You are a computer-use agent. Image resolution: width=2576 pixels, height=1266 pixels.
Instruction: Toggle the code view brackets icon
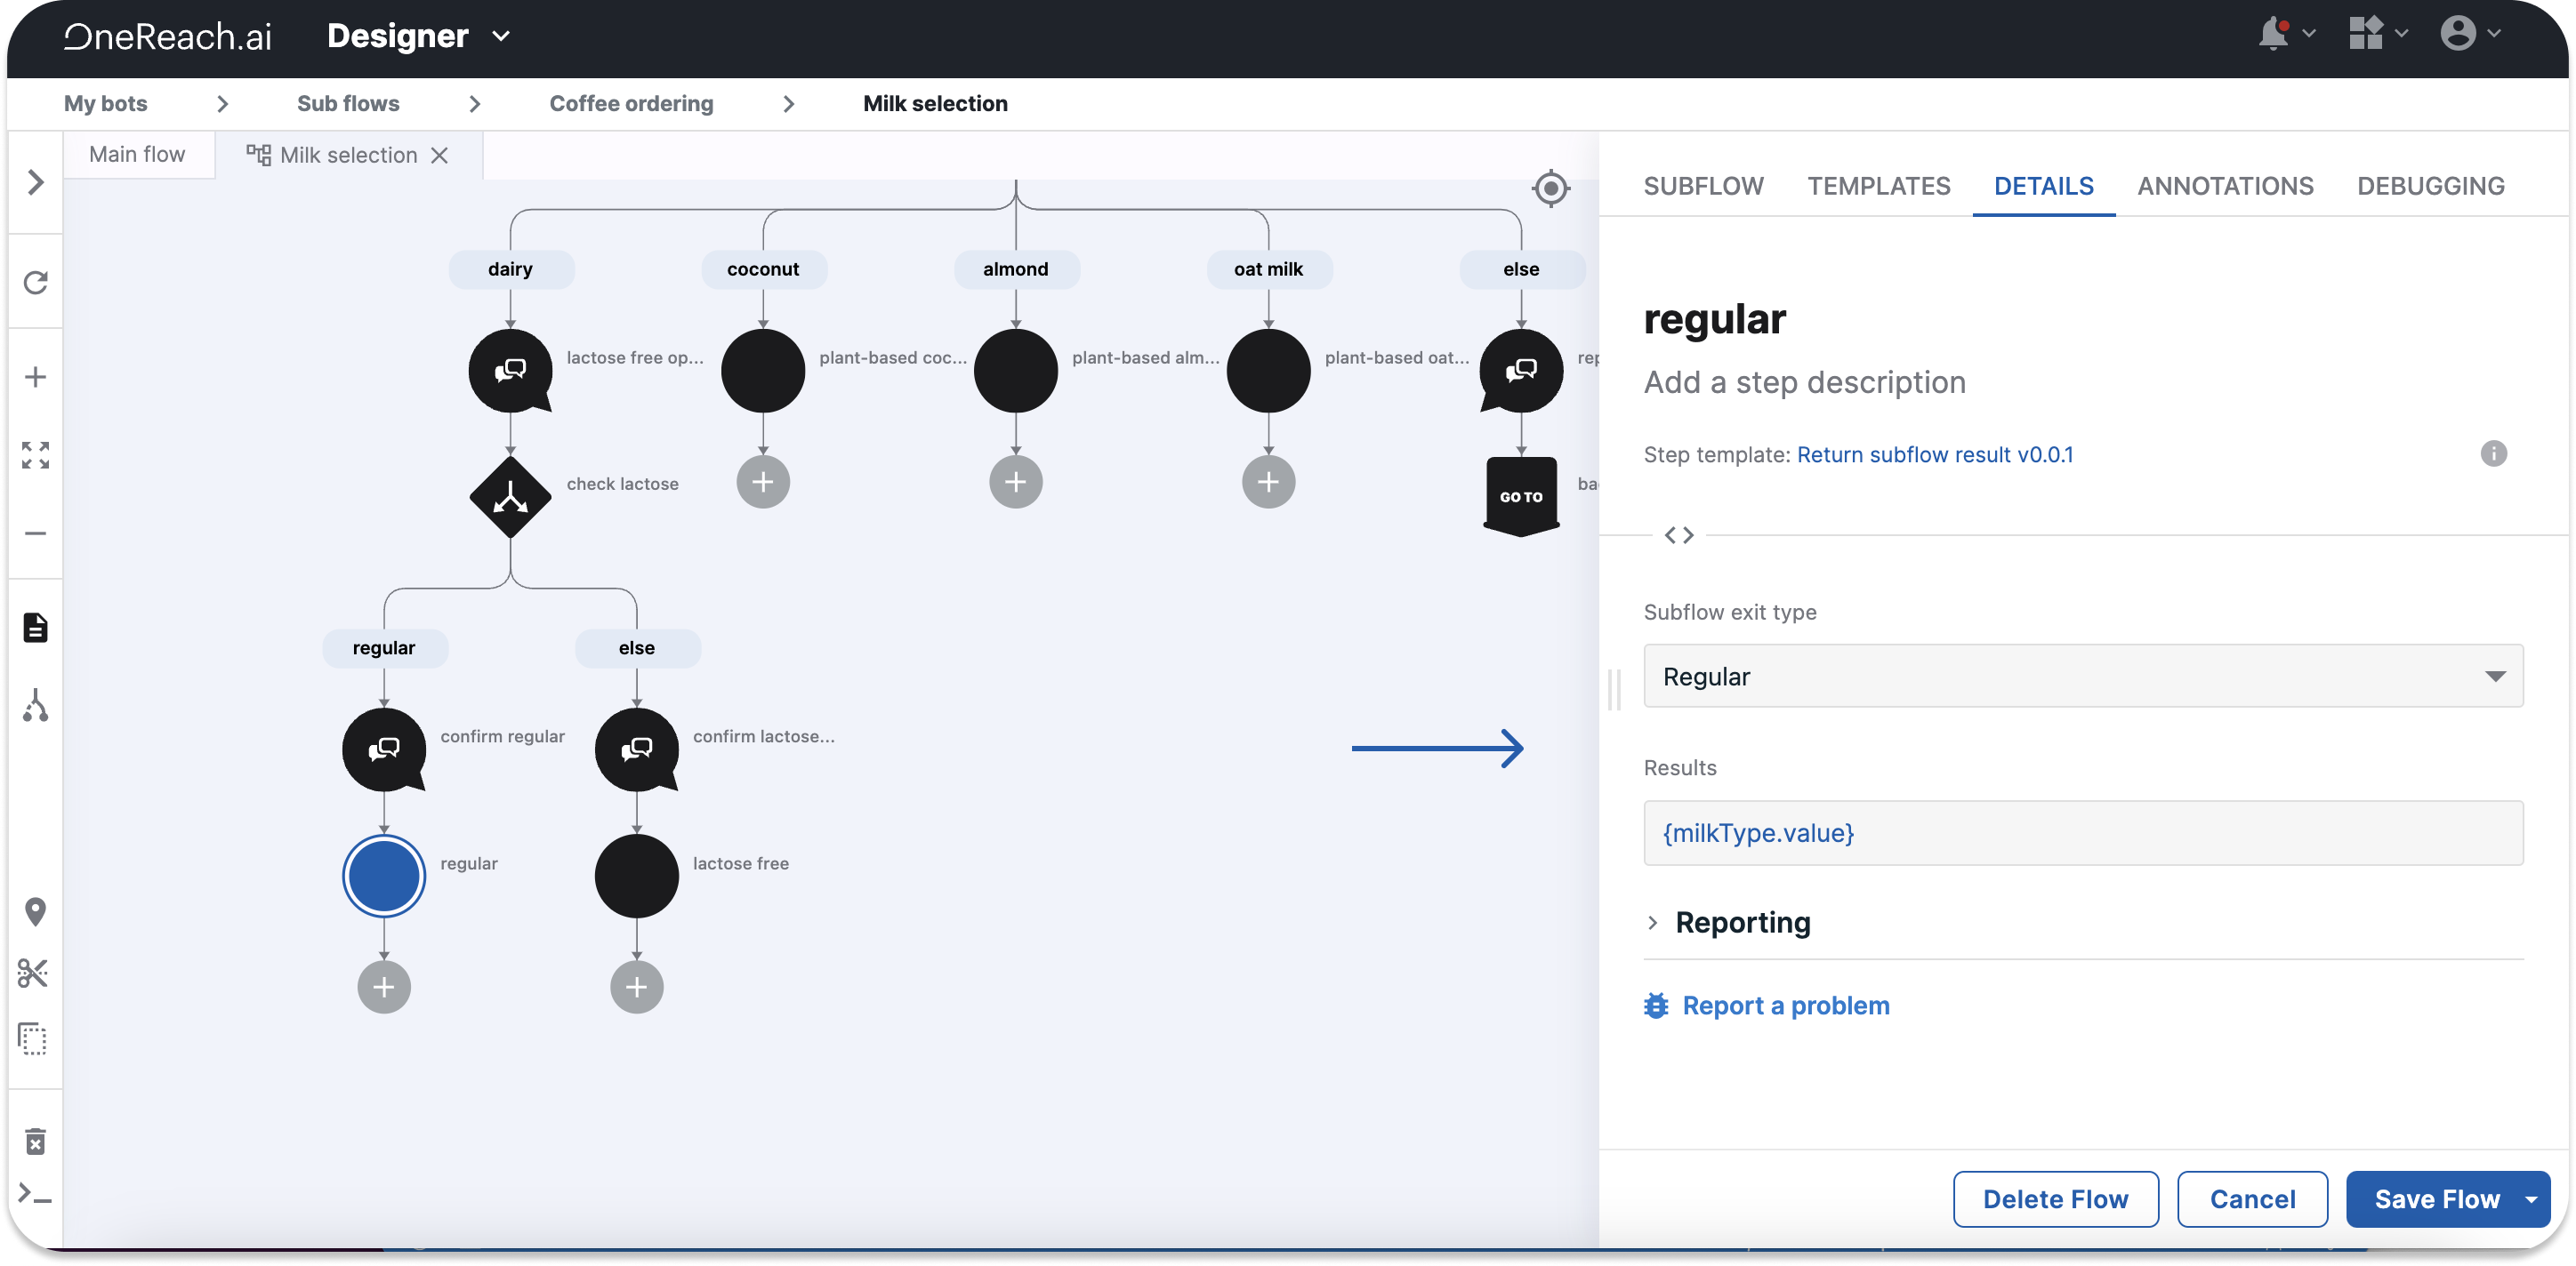point(1679,535)
